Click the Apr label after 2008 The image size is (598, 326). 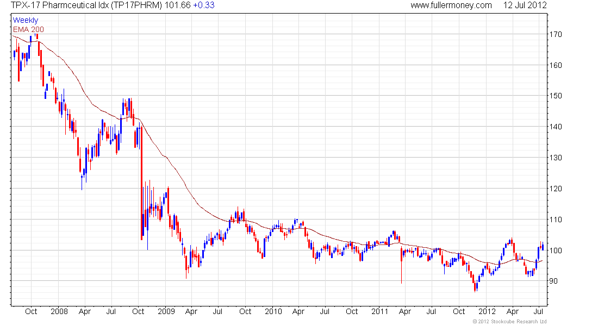85,311
